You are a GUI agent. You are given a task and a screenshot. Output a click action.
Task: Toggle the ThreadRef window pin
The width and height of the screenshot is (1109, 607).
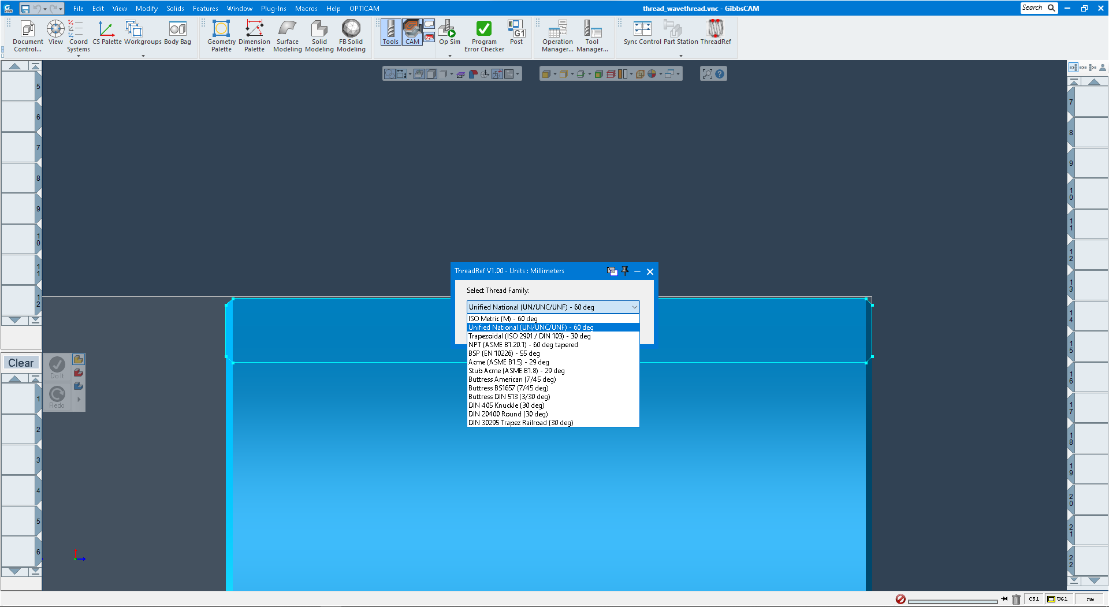pyautogui.click(x=624, y=271)
